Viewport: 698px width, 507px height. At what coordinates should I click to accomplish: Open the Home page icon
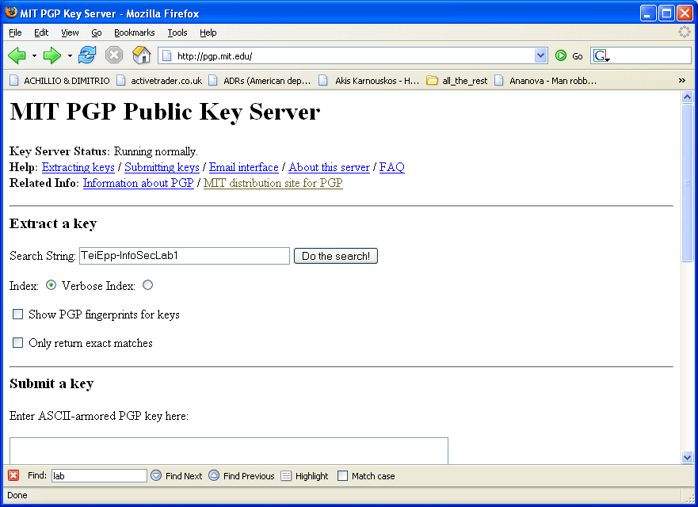tap(141, 55)
